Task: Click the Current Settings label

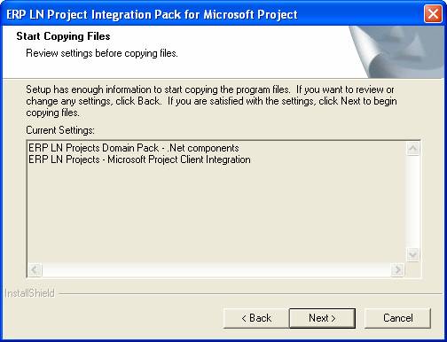Action: tap(60, 130)
